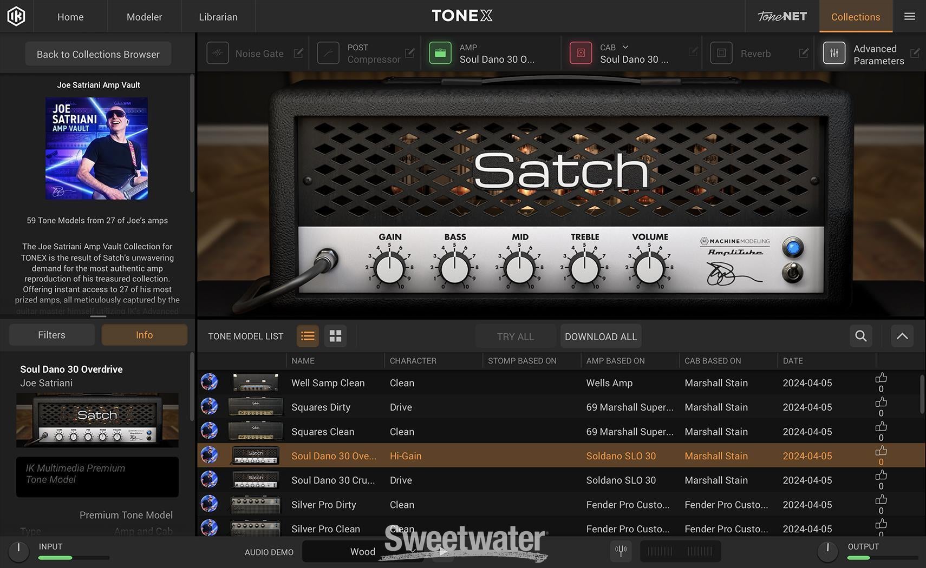Sort list by DATE column
The width and height of the screenshot is (926, 568).
click(826, 361)
